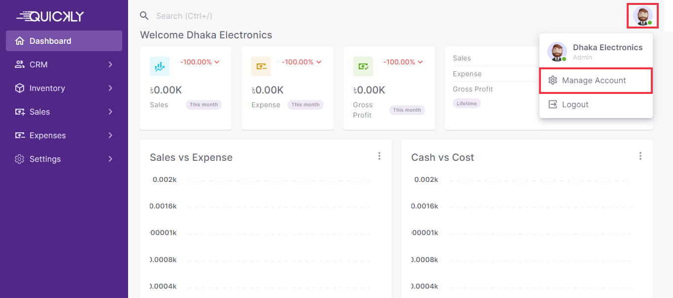Go to Dashboard in the sidebar
This screenshot has width=673, height=298.
pos(64,41)
